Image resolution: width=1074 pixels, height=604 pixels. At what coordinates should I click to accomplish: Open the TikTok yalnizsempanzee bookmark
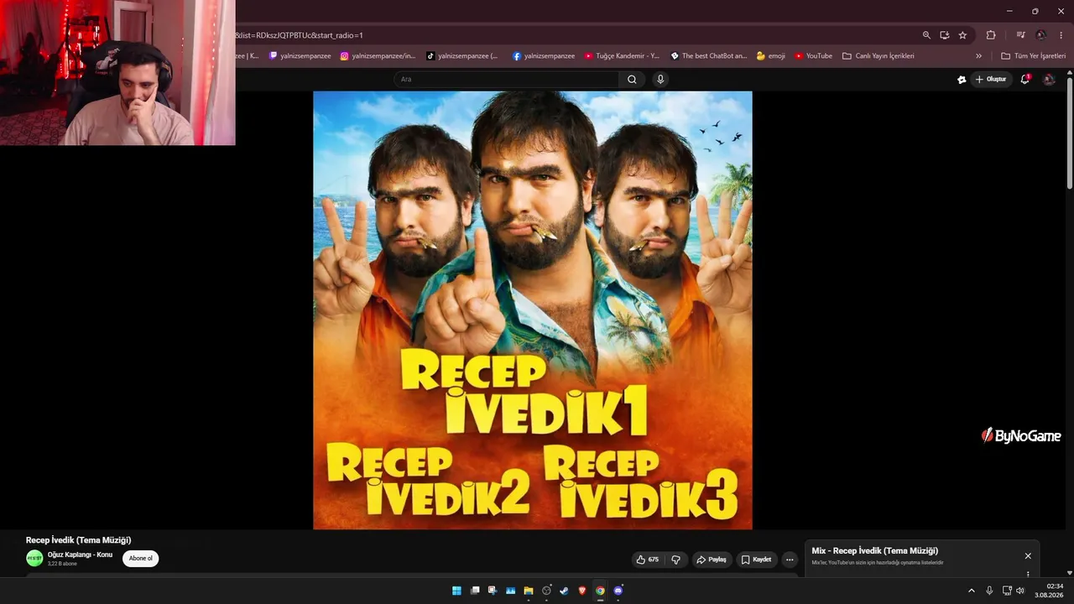(x=461, y=56)
